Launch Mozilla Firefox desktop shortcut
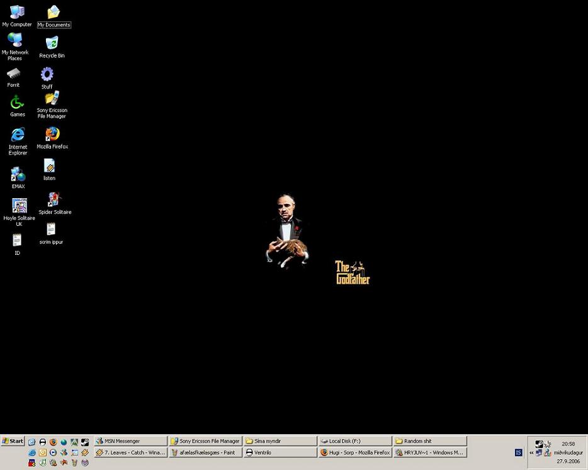The width and height of the screenshot is (588, 470). tap(52, 138)
